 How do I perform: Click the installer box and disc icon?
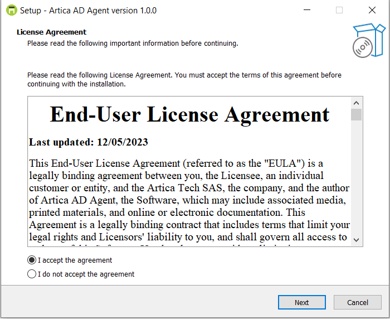(x=369, y=41)
